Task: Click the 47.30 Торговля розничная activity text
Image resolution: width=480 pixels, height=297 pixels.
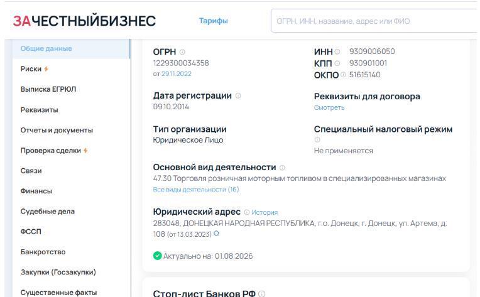Action: (300, 178)
